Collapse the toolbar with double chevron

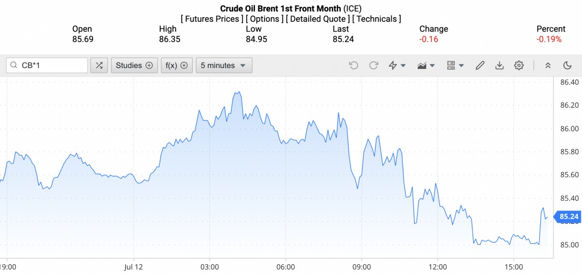(x=548, y=65)
